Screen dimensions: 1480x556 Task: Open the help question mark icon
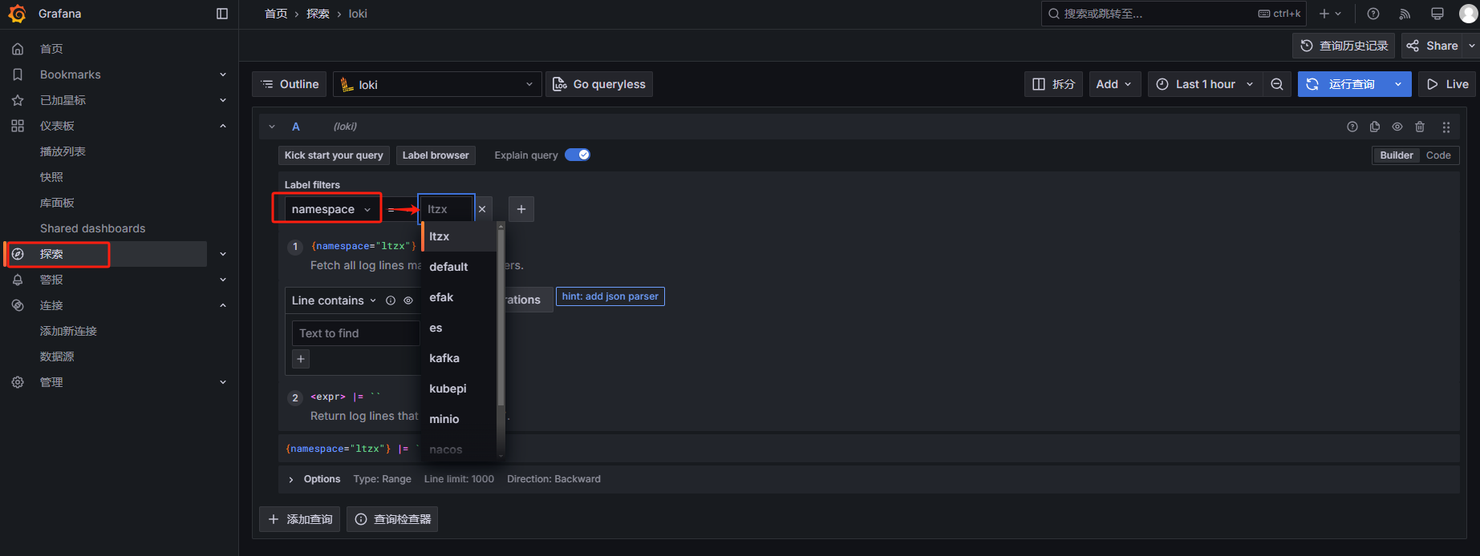pos(1373,14)
